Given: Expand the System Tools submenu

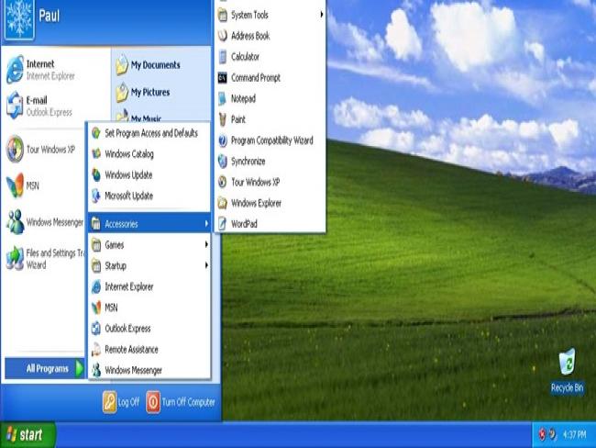Looking at the screenshot, I should pos(254,15).
